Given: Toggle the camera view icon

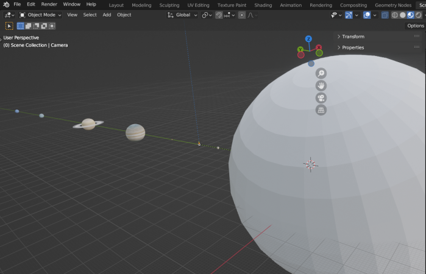Looking at the screenshot, I should click(321, 98).
